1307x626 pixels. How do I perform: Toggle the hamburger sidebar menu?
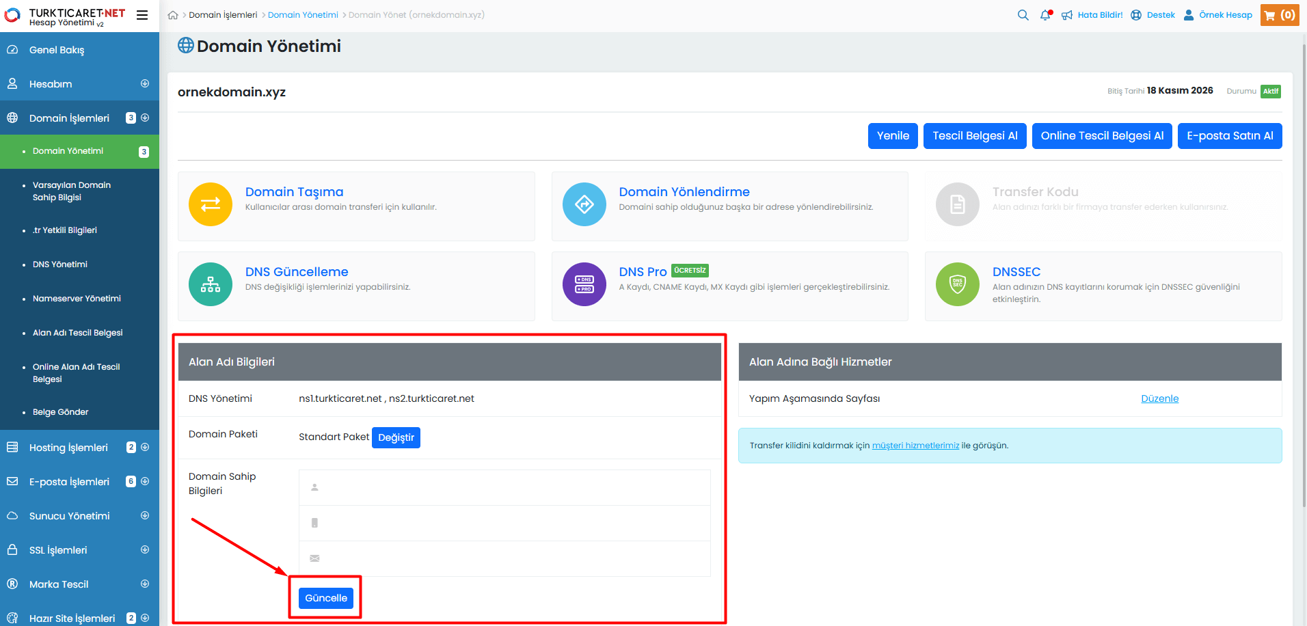click(142, 15)
